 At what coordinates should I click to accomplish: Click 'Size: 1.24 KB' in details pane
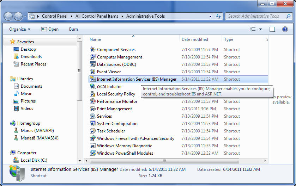click(150, 176)
